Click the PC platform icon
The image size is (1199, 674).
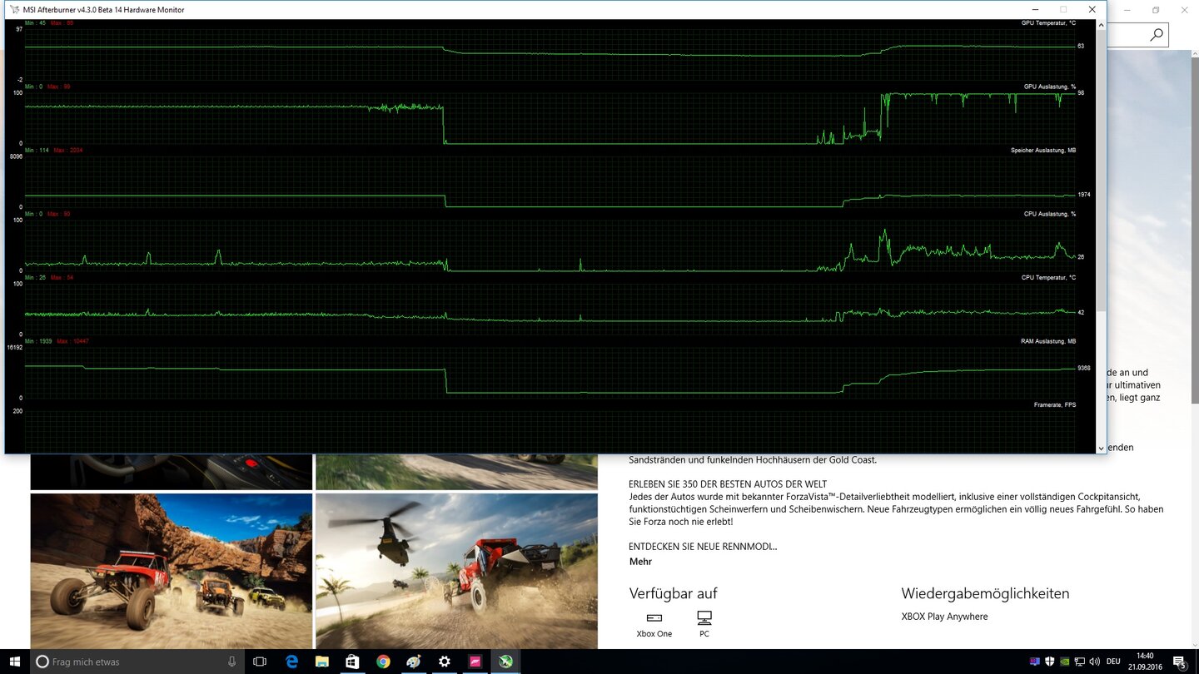click(x=704, y=617)
